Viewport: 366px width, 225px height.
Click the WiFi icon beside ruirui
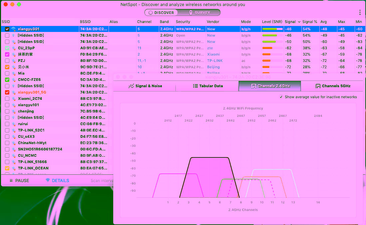pyautogui.click(x=14, y=124)
